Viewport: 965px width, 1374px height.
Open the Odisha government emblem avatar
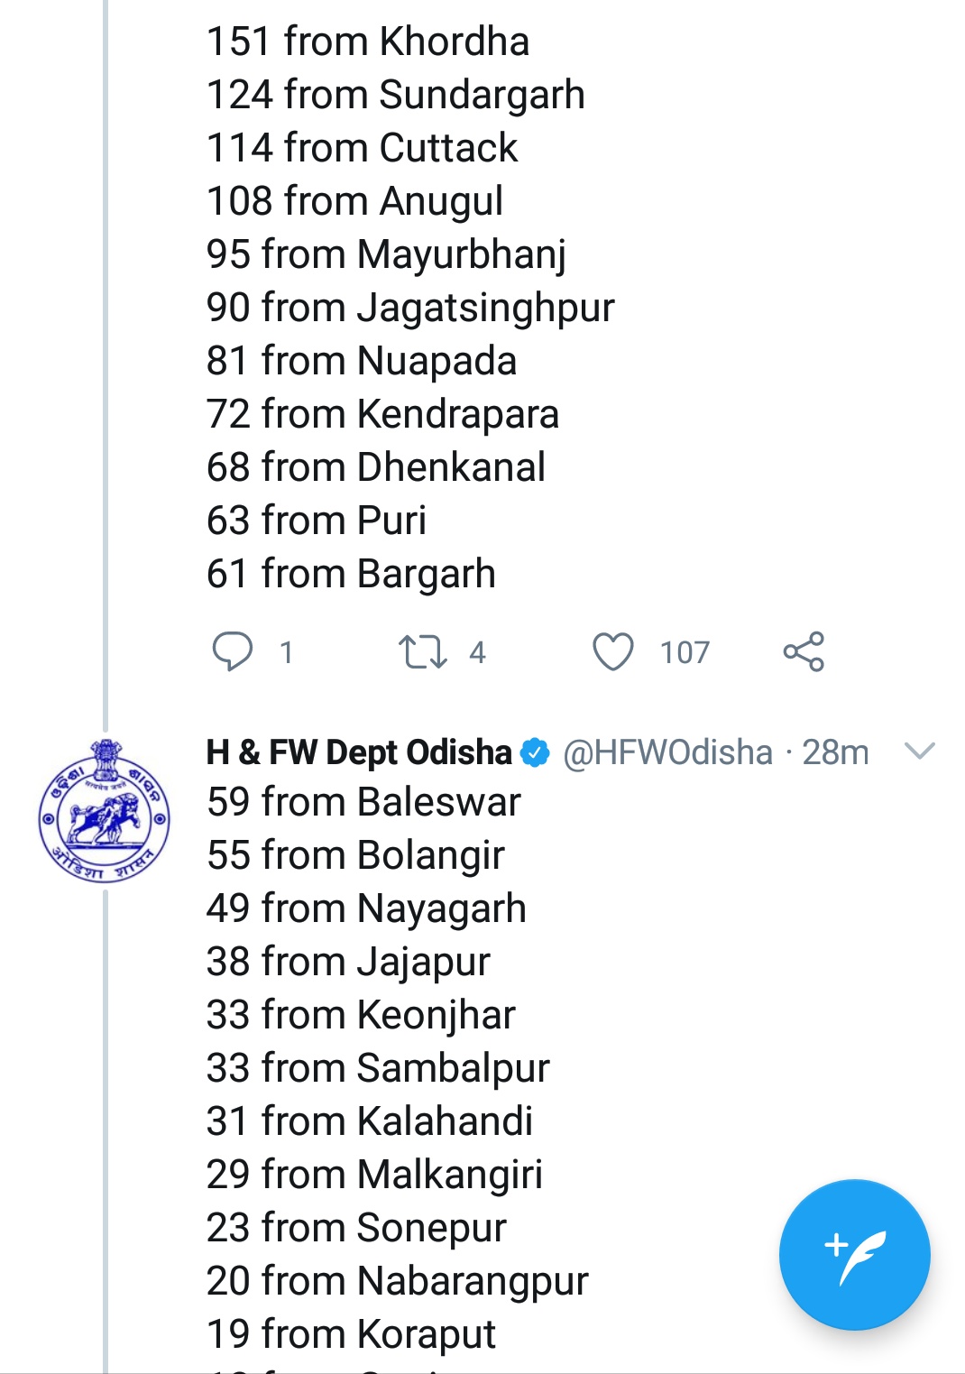(x=104, y=810)
